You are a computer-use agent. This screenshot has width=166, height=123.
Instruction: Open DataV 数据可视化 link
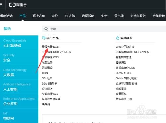tap(126, 78)
